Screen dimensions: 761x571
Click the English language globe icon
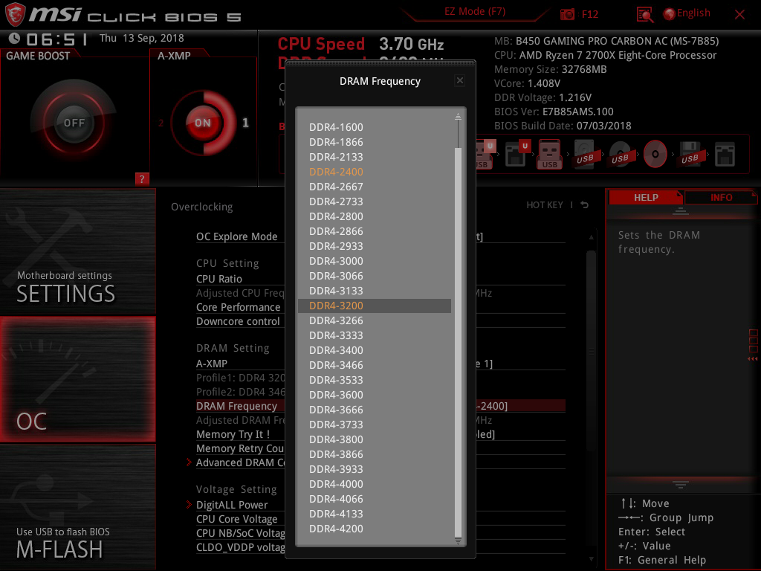pos(669,14)
